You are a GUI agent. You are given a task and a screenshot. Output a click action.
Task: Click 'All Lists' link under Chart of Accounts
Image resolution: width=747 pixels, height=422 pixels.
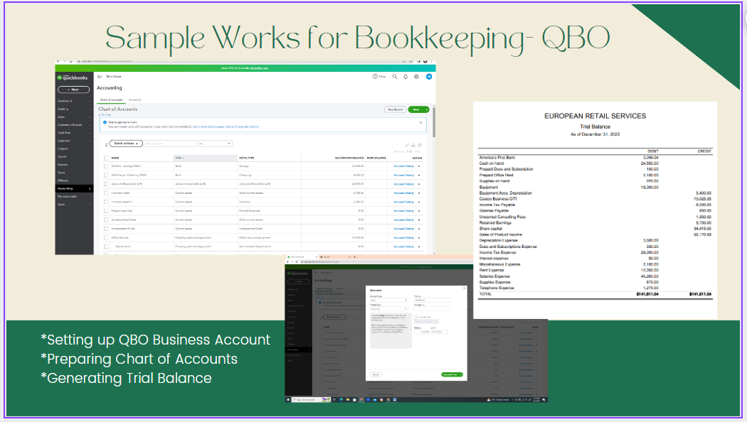click(105, 115)
